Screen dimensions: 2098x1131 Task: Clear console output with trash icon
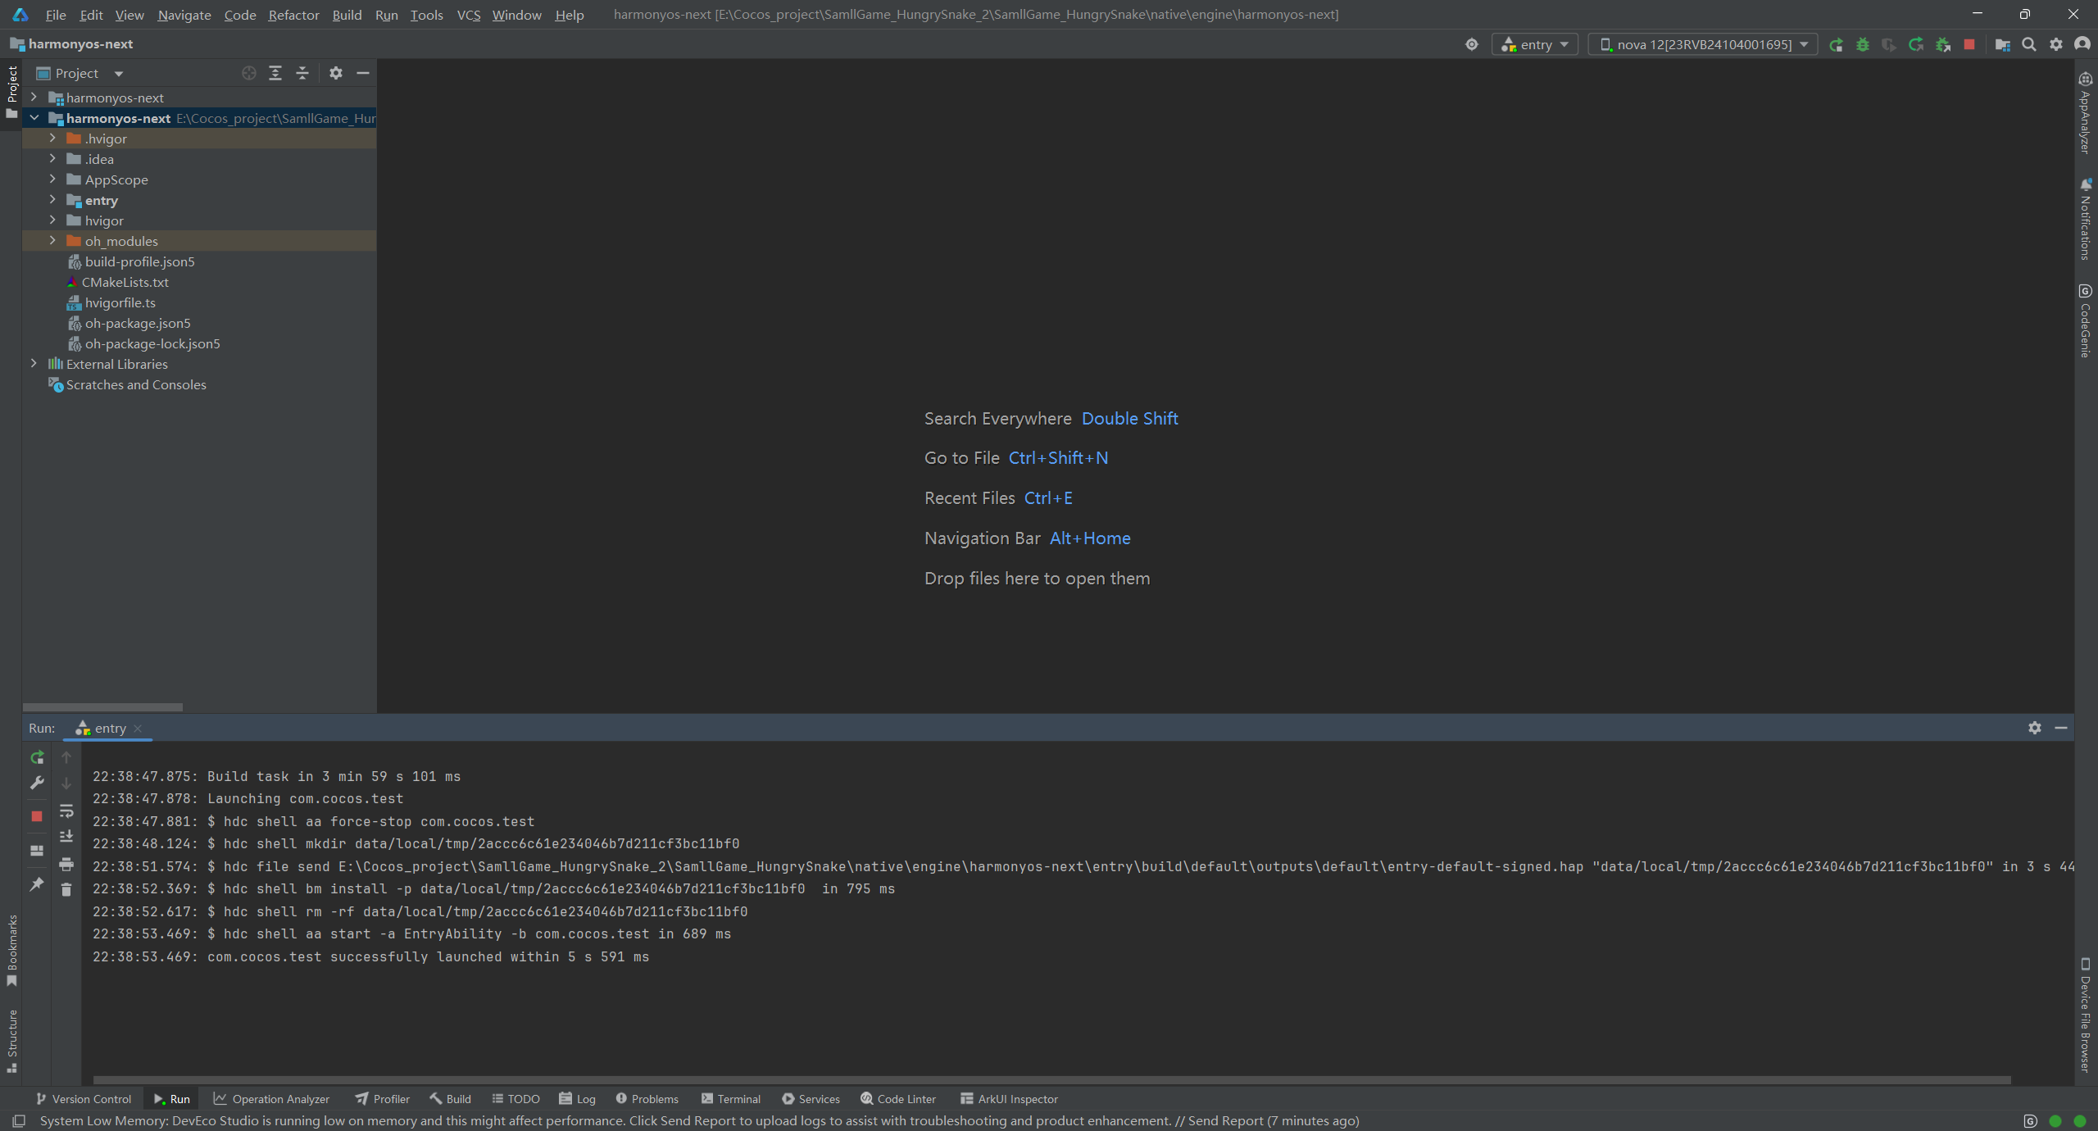tap(66, 889)
